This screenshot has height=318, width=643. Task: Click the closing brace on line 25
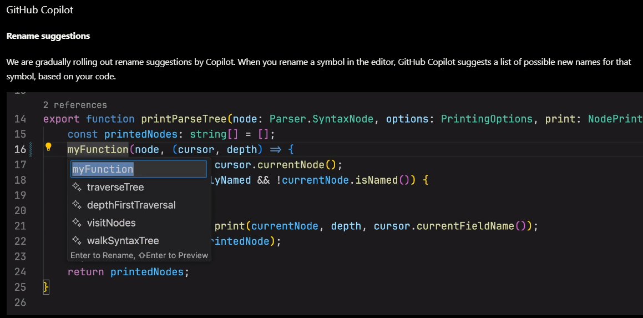click(x=46, y=287)
